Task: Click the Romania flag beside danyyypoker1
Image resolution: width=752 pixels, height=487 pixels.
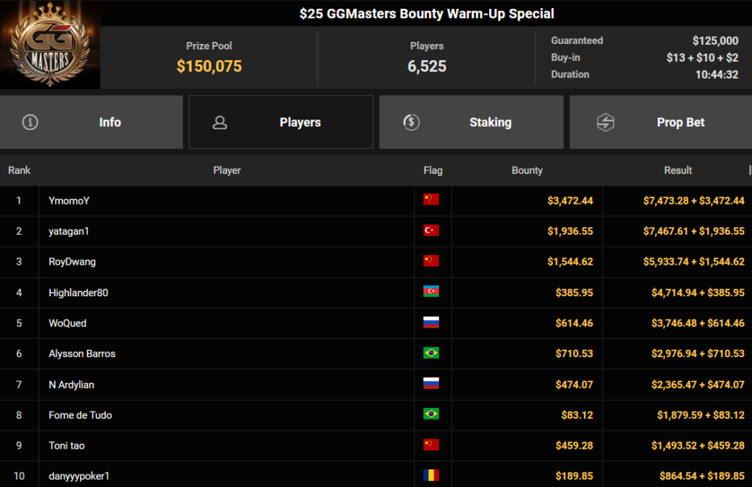Action: pos(431,476)
